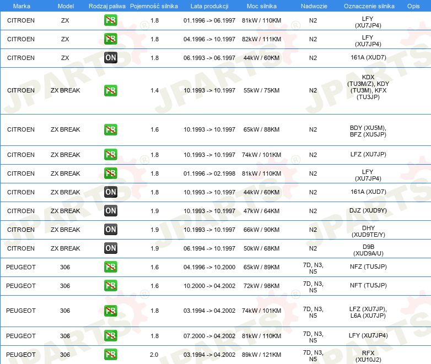
Task: Select RFX (XU10J2) engine code
Action: coord(368,356)
